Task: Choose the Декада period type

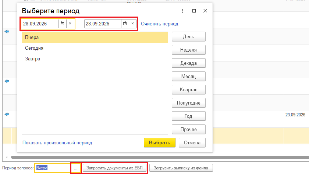Action: [189, 63]
